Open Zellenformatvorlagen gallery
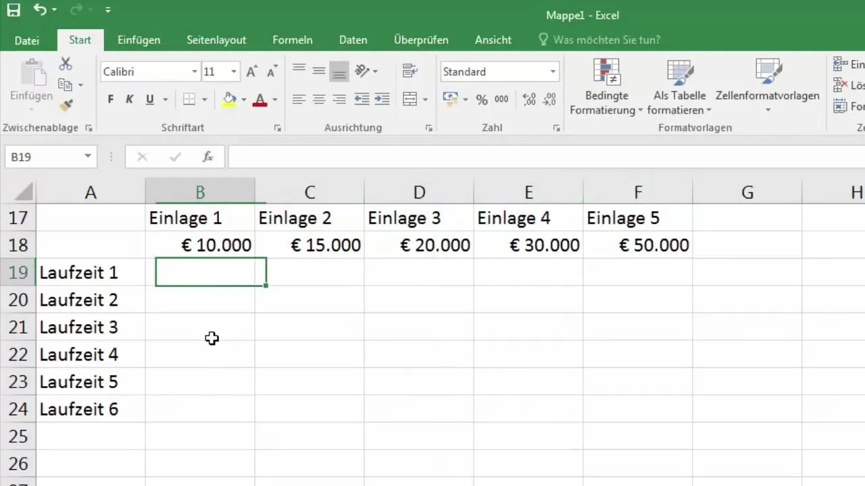865x486 pixels. [768, 86]
